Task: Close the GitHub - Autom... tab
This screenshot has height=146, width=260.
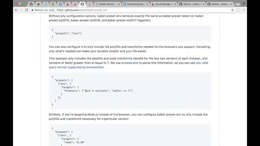Action: click(x=203, y=4)
